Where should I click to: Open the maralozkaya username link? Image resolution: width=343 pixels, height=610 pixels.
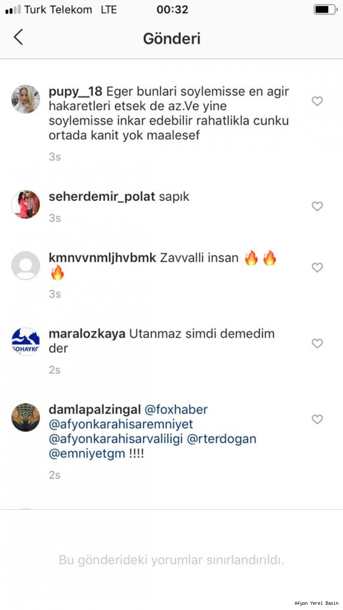click(x=87, y=334)
